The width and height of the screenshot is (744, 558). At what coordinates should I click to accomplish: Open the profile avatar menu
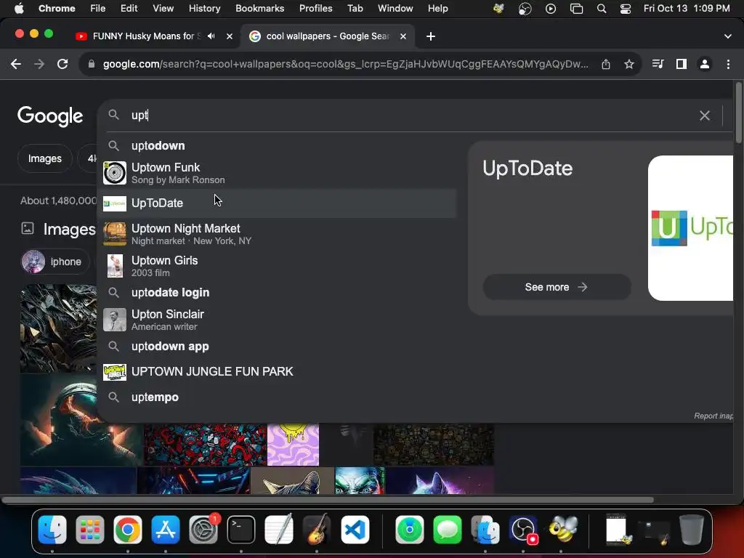[x=705, y=64]
